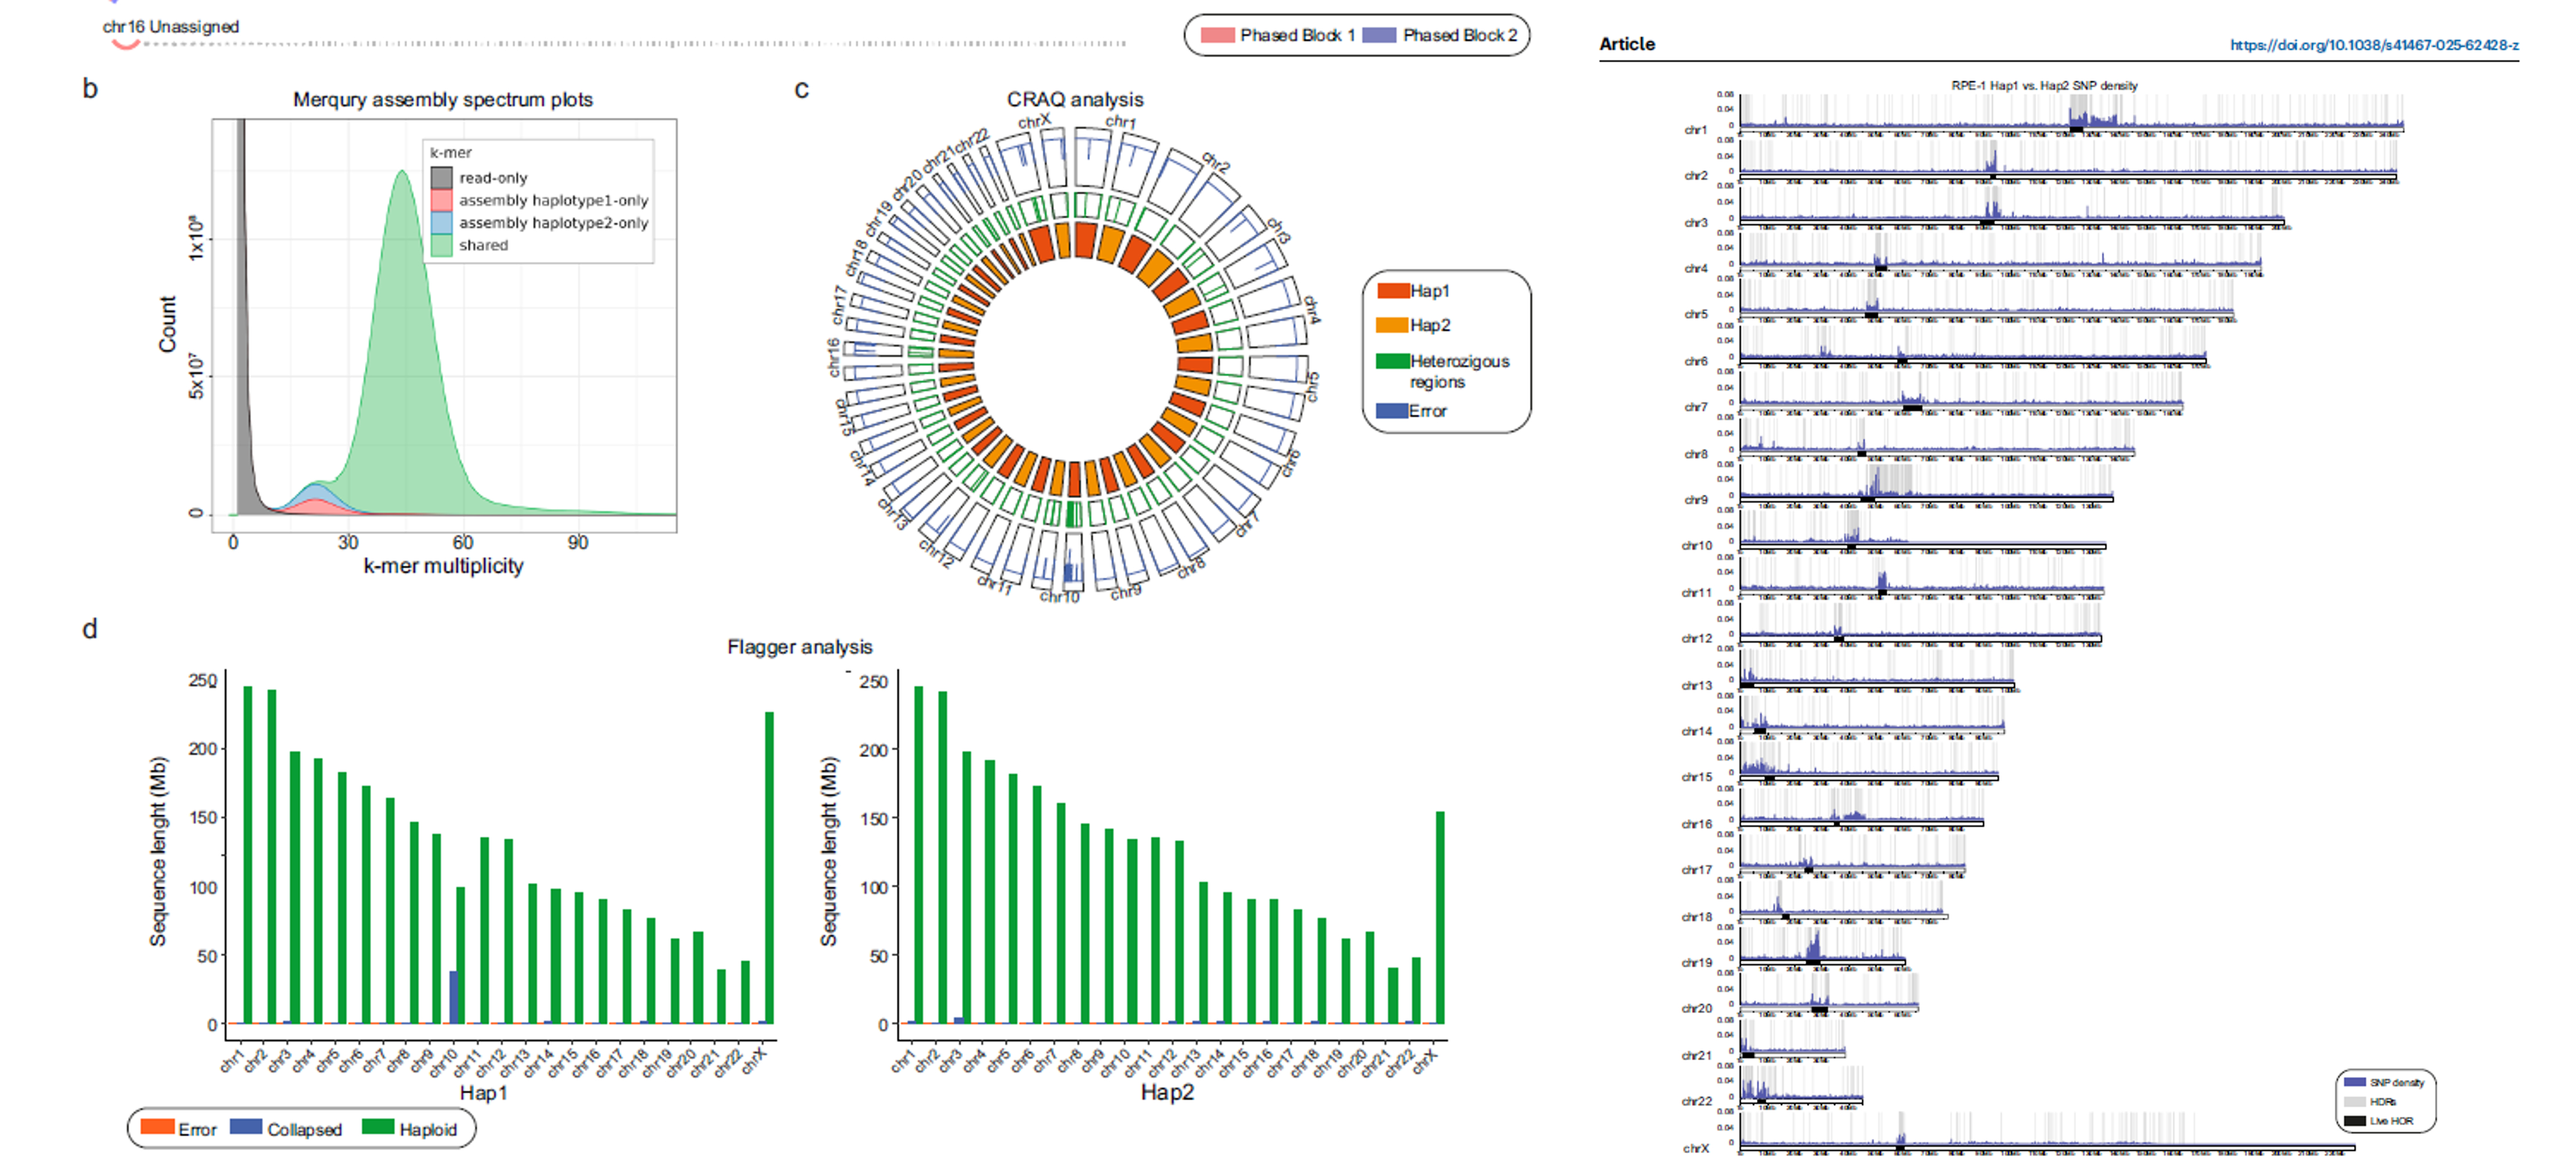Click the green shared k-mer legend swatch
2576x1163 pixels.
tap(442, 245)
